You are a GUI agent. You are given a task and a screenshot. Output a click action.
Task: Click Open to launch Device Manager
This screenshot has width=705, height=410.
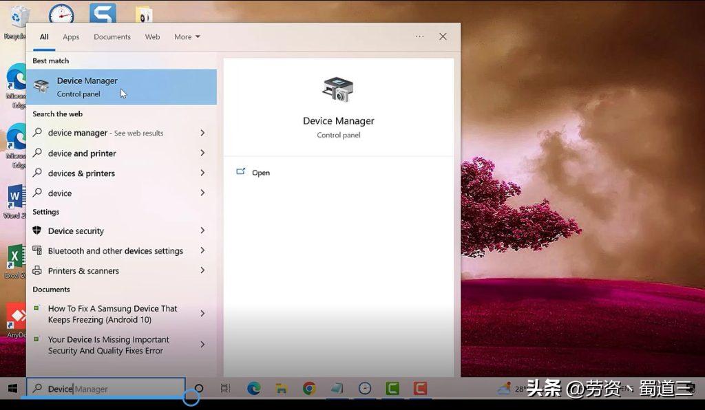260,172
